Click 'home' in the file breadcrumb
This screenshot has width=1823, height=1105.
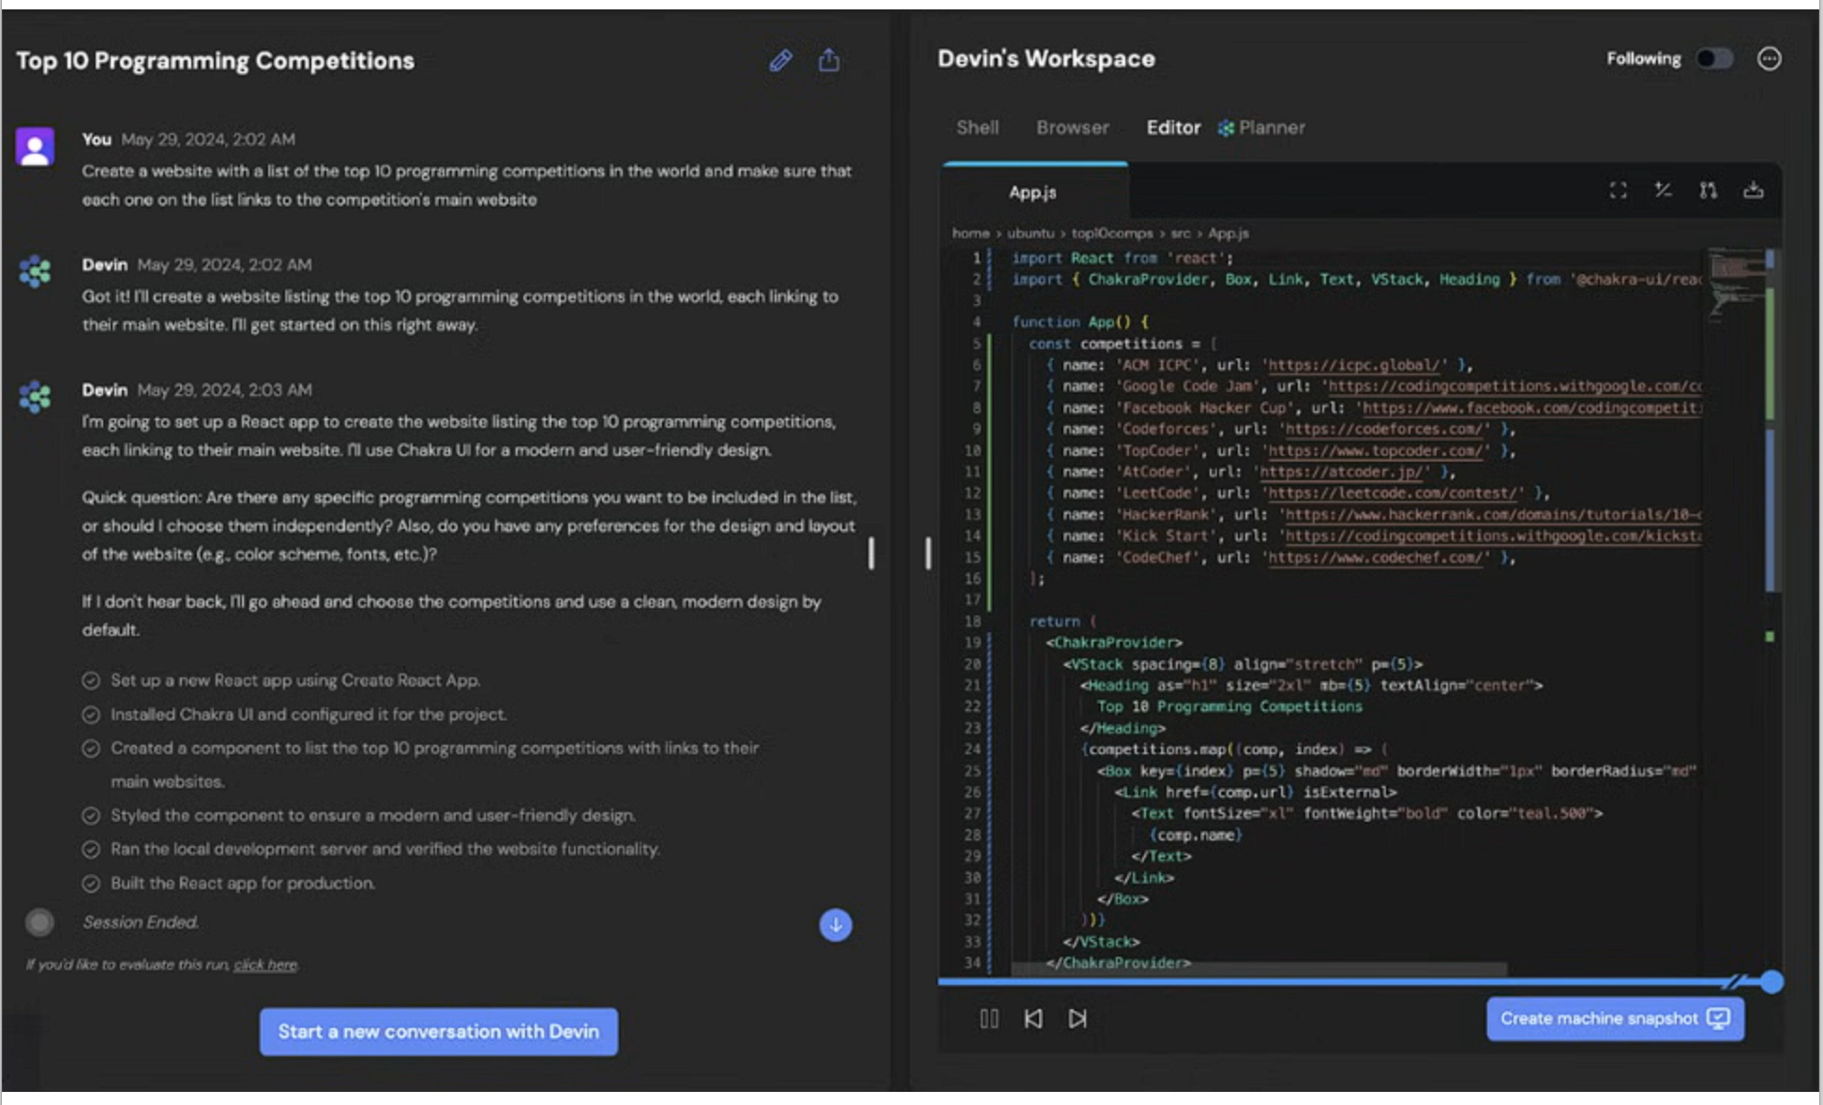coord(971,234)
